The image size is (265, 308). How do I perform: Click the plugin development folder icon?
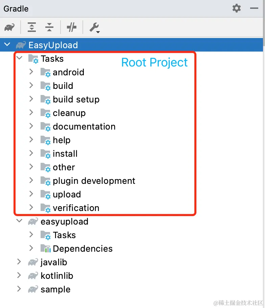coord(45,181)
